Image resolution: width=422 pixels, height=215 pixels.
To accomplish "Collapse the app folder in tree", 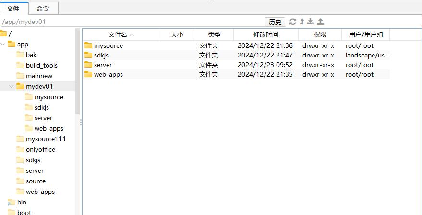I will click(x=3, y=44).
